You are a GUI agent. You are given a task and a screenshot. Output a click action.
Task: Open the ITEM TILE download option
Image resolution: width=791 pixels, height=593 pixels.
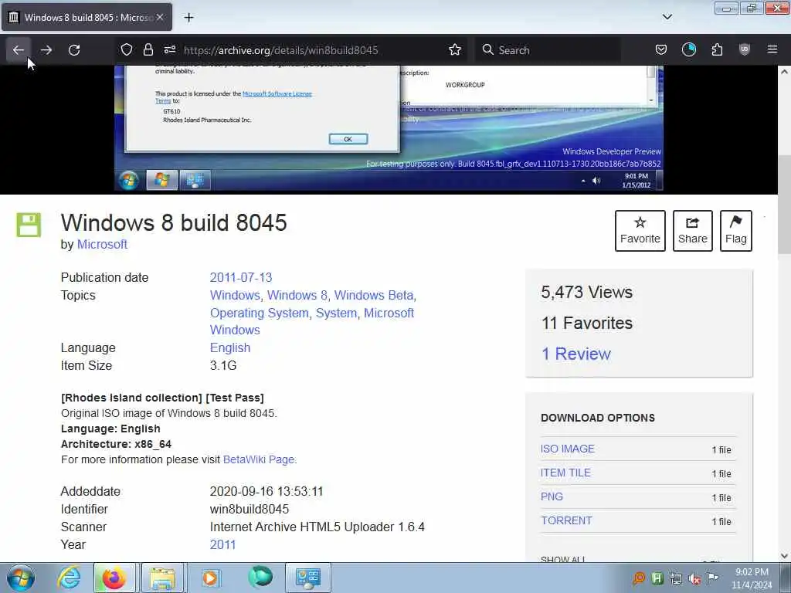click(565, 473)
